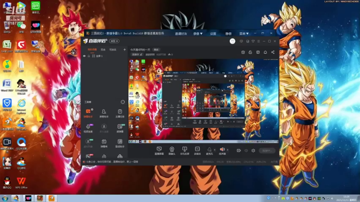Switch to the second scene tab
This screenshot has height=202, width=360.
pyautogui.click(x=103, y=49)
